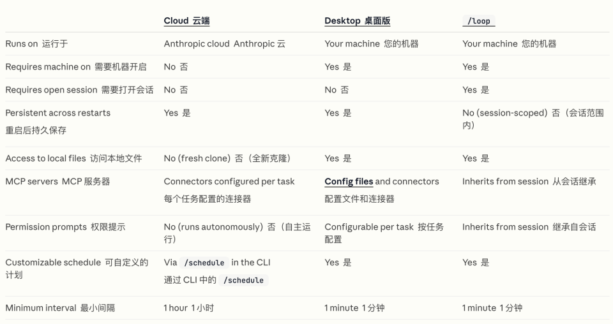613x324 pixels.
Task: Open the Config files link
Action: pos(349,182)
